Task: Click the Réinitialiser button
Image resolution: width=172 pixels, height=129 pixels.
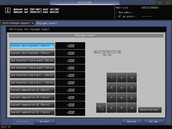Action: pos(150,110)
